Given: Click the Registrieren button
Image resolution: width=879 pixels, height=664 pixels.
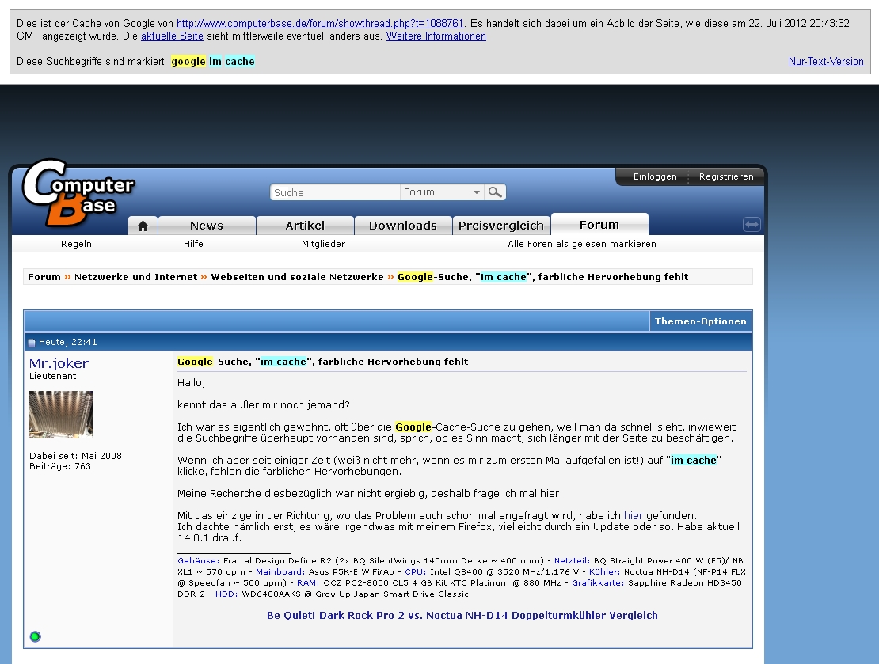Looking at the screenshot, I should [x=726, y=176].
